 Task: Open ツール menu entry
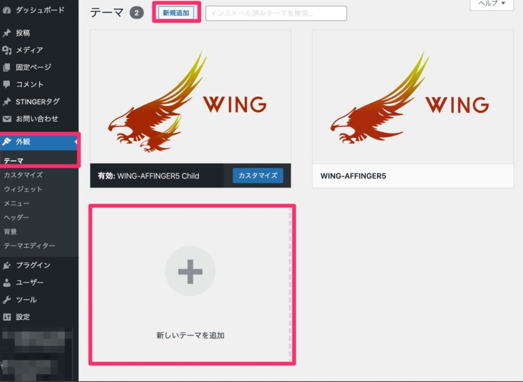tap(26, 300)
